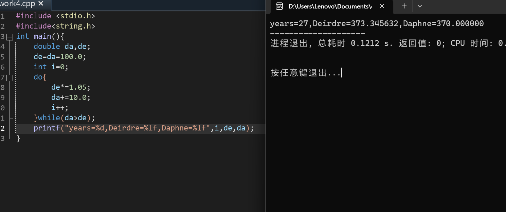Close the D:\Users\Lenovo terminal tab

coord(382,6)
